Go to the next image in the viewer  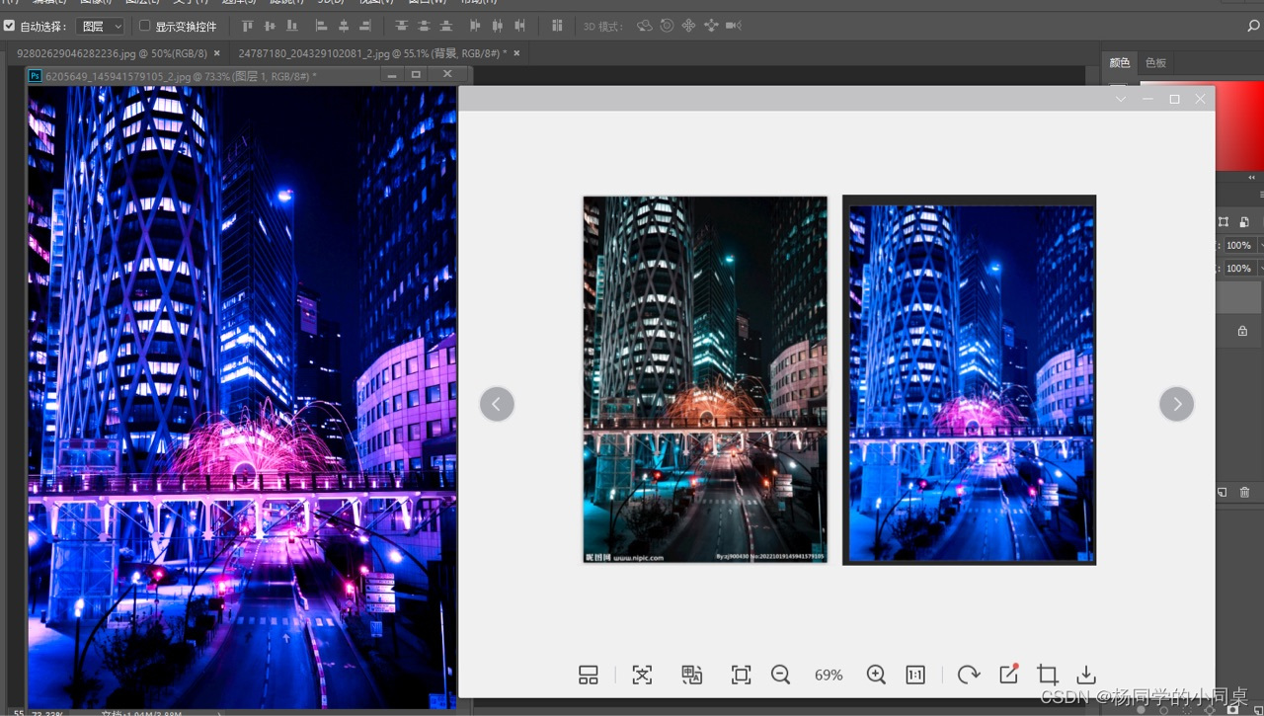point(1176,404)
